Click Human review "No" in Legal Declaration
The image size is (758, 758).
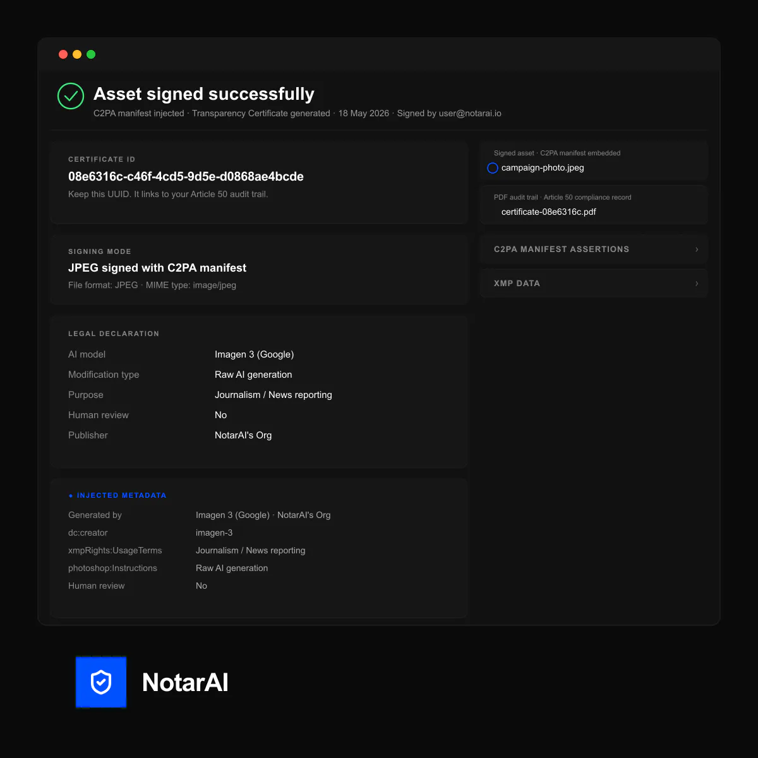[x=220, y=415]
